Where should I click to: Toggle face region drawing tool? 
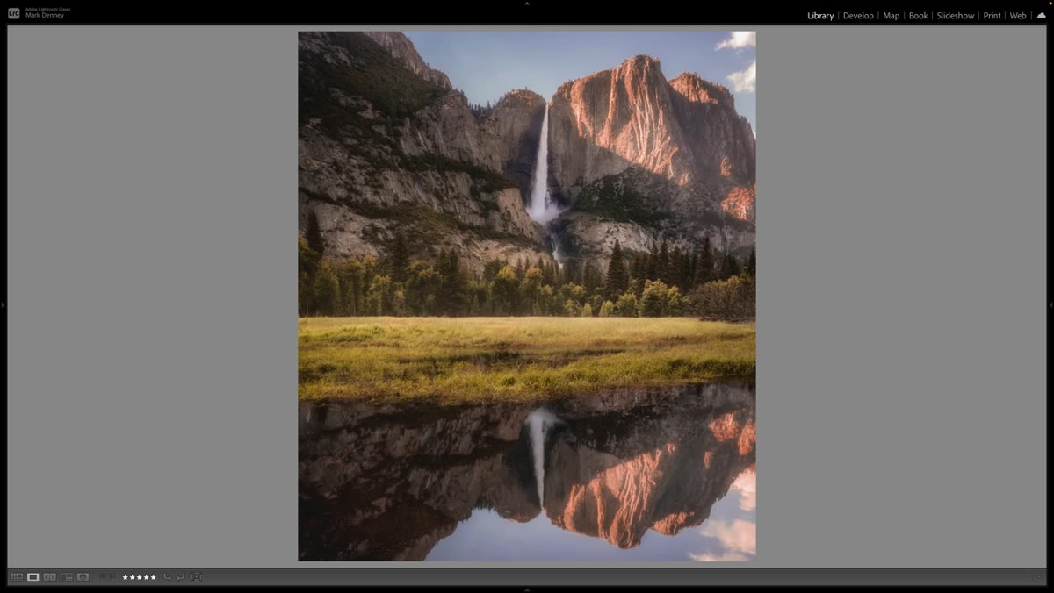(x=196, y=577)
